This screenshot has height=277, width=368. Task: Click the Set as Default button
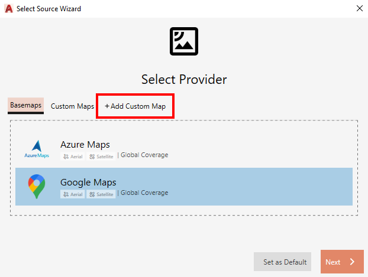(x=282, y=262)
